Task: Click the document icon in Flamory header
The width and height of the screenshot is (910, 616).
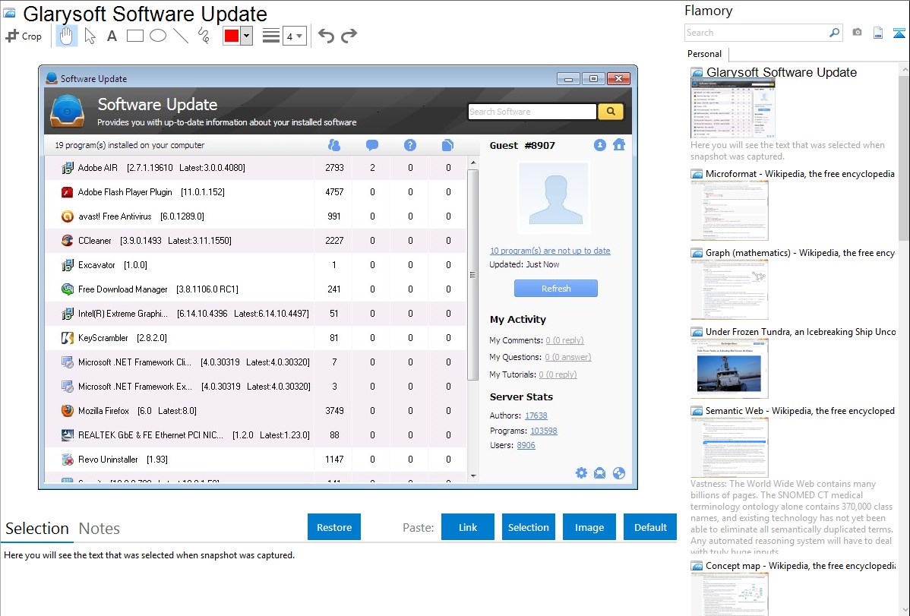Action: pos(878,33)
